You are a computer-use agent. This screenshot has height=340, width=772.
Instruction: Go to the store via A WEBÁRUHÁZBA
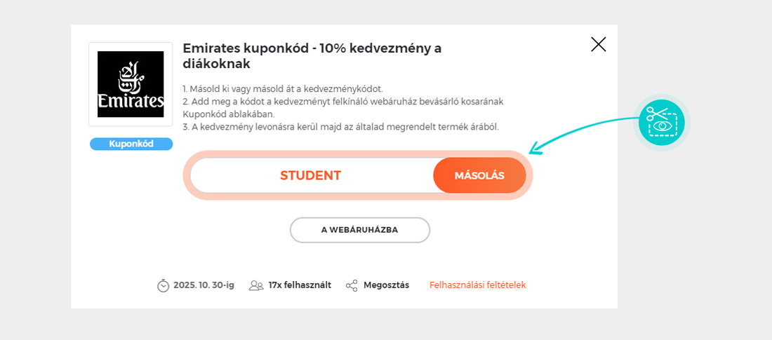[359, 230]
